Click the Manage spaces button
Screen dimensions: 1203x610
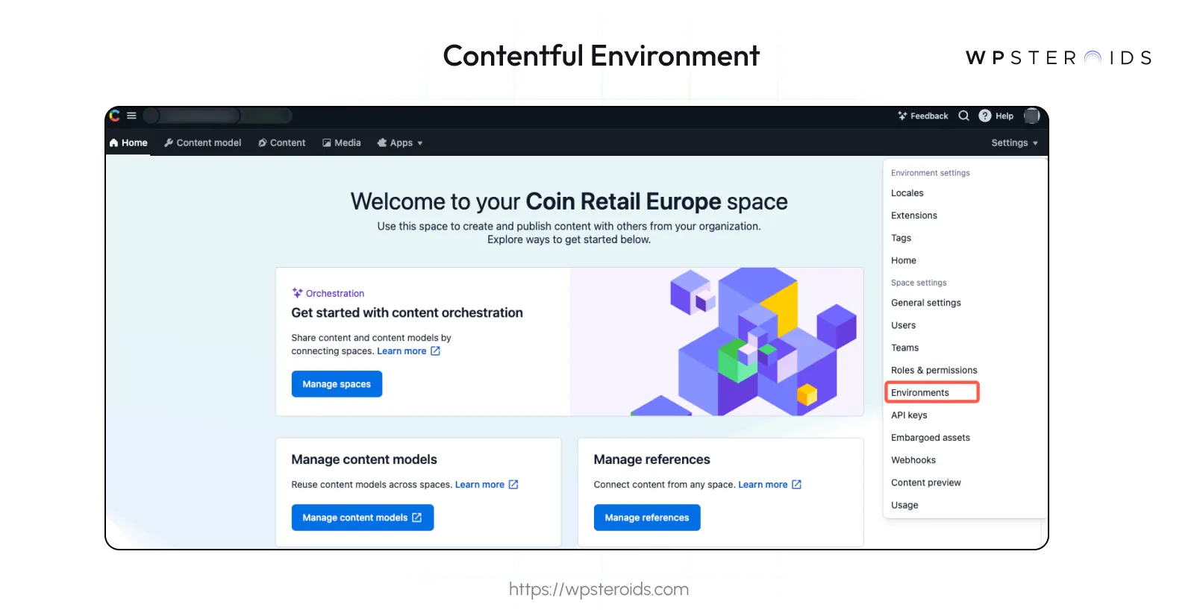pyautogui.click(x=337, y=384)
